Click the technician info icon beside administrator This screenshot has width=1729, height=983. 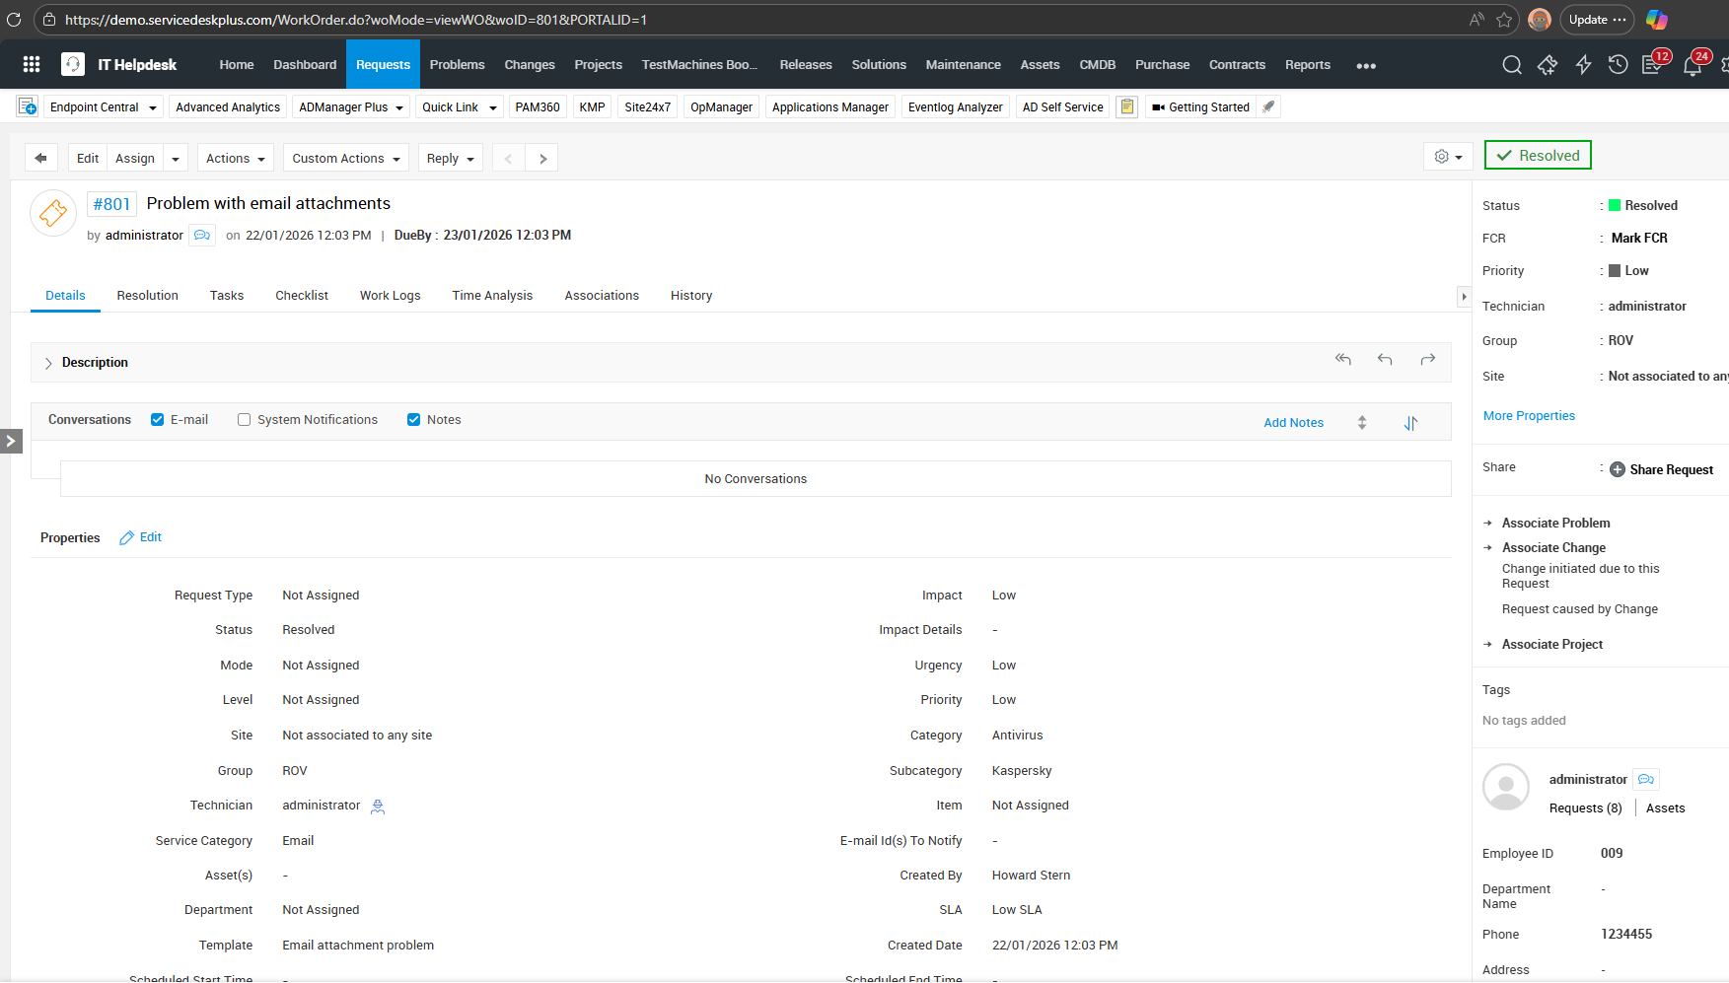[x=378, y=807]
